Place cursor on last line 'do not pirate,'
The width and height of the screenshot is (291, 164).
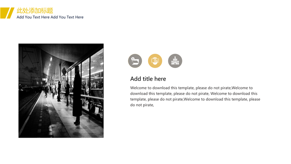tap(142, 105)
